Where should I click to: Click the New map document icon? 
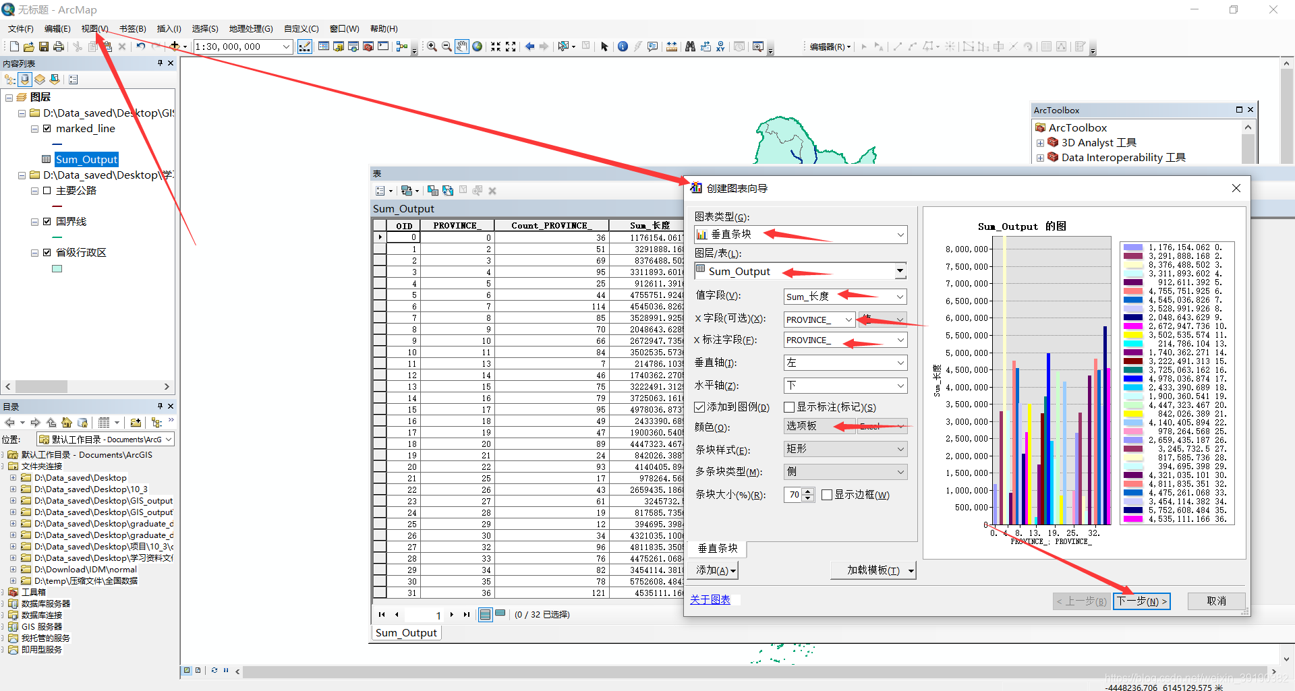14,47
